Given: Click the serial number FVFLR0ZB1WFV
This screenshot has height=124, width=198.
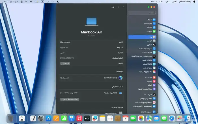Looking at the screenshot, I should [x=67, y=58].
